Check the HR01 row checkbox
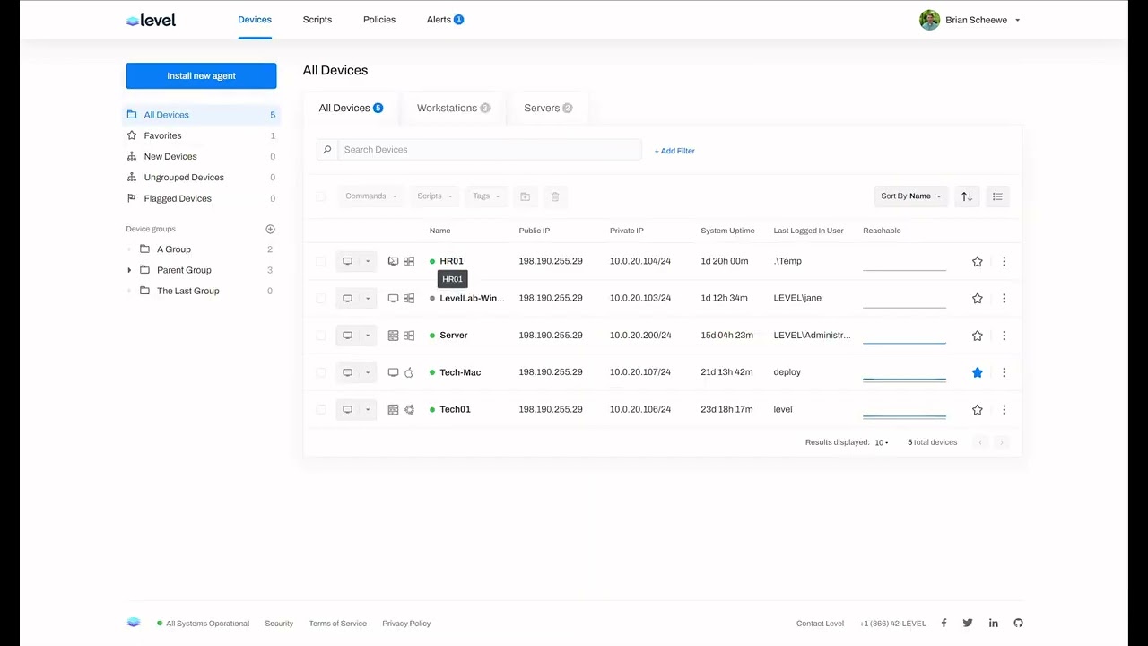This screenshot has width=1148, height=646. (x=321, y=261)
